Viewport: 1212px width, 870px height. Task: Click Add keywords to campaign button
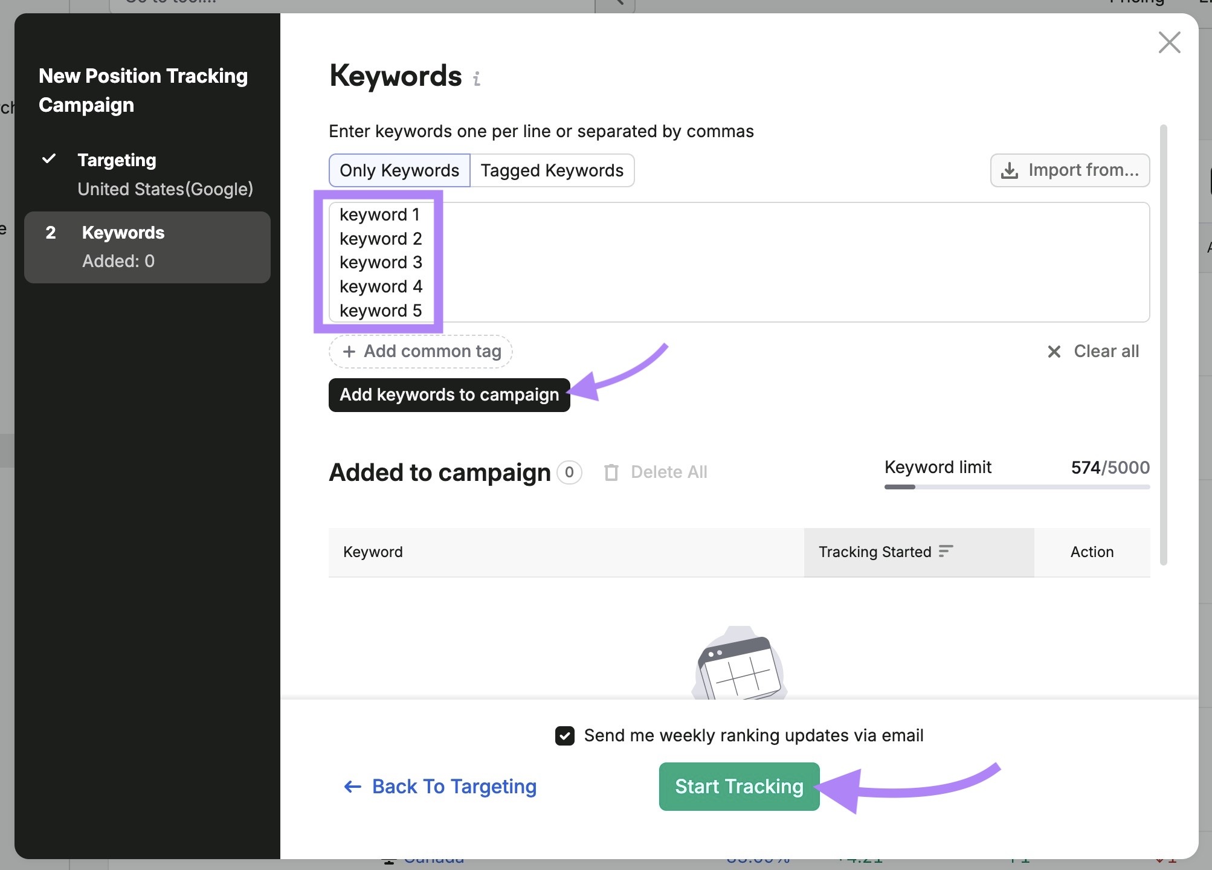(449, 395)
